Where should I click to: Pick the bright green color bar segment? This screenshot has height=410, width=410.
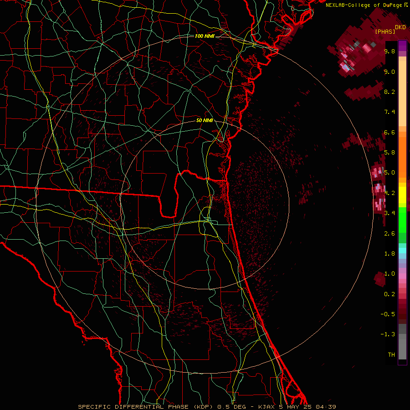pyautogui.click(x=402, y=219)
